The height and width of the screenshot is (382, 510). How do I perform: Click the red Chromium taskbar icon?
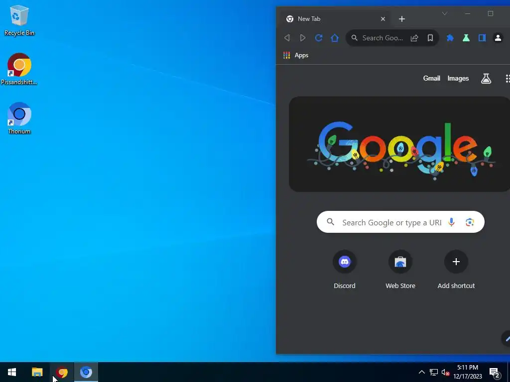61,372
